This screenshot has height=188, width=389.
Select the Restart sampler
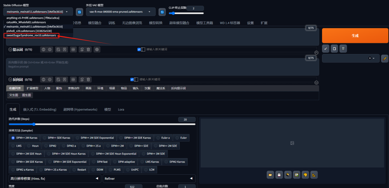[x=79, y=170]
